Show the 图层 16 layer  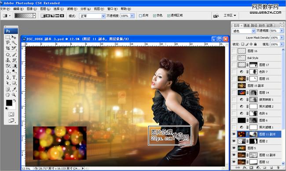pos(234,51)
